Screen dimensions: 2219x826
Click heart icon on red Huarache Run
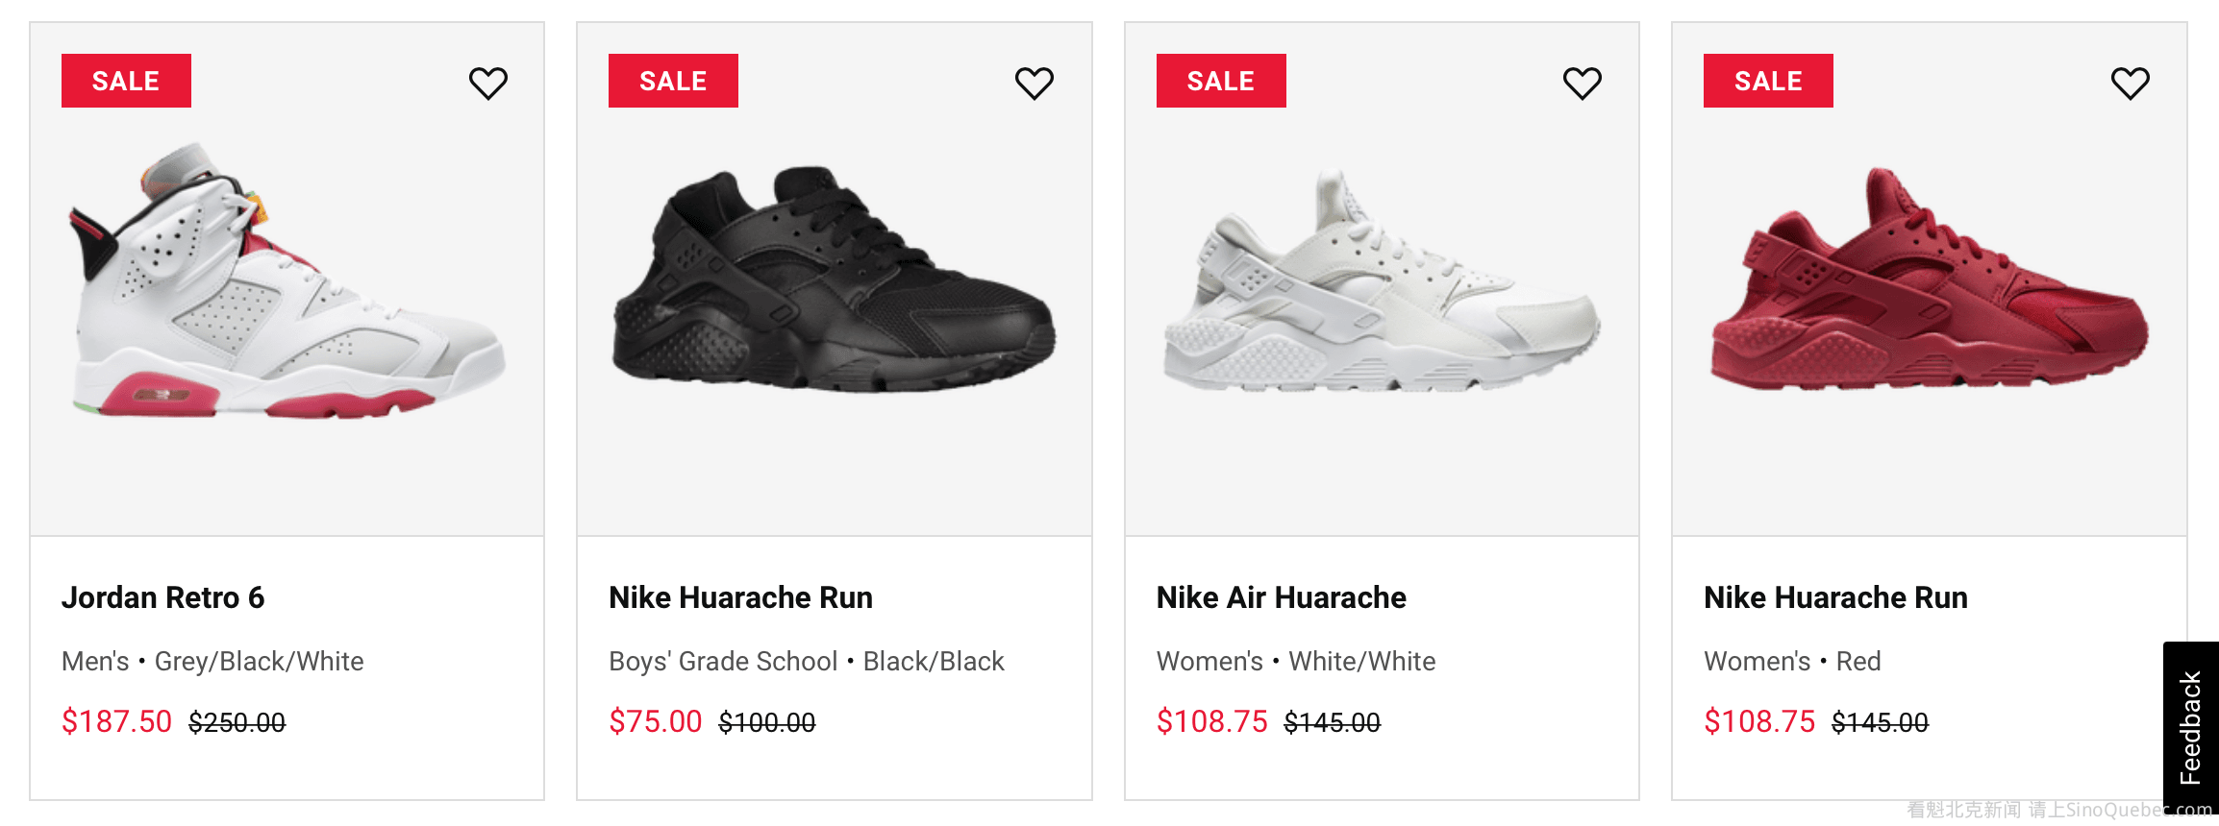[2130, 84]
